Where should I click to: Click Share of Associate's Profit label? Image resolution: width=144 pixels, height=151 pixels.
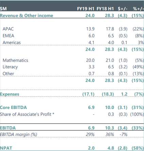(x=27, y=114)
